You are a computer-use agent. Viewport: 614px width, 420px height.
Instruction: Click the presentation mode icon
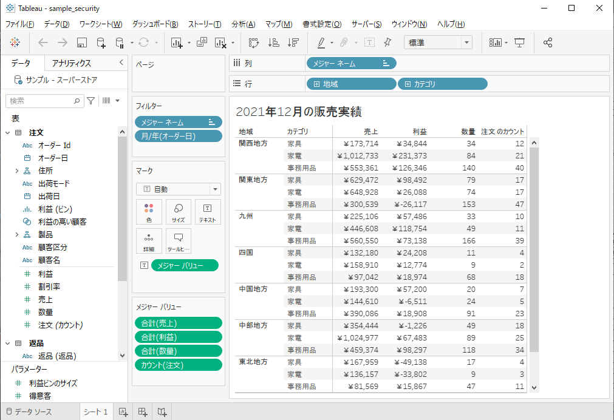click(520, 42)
